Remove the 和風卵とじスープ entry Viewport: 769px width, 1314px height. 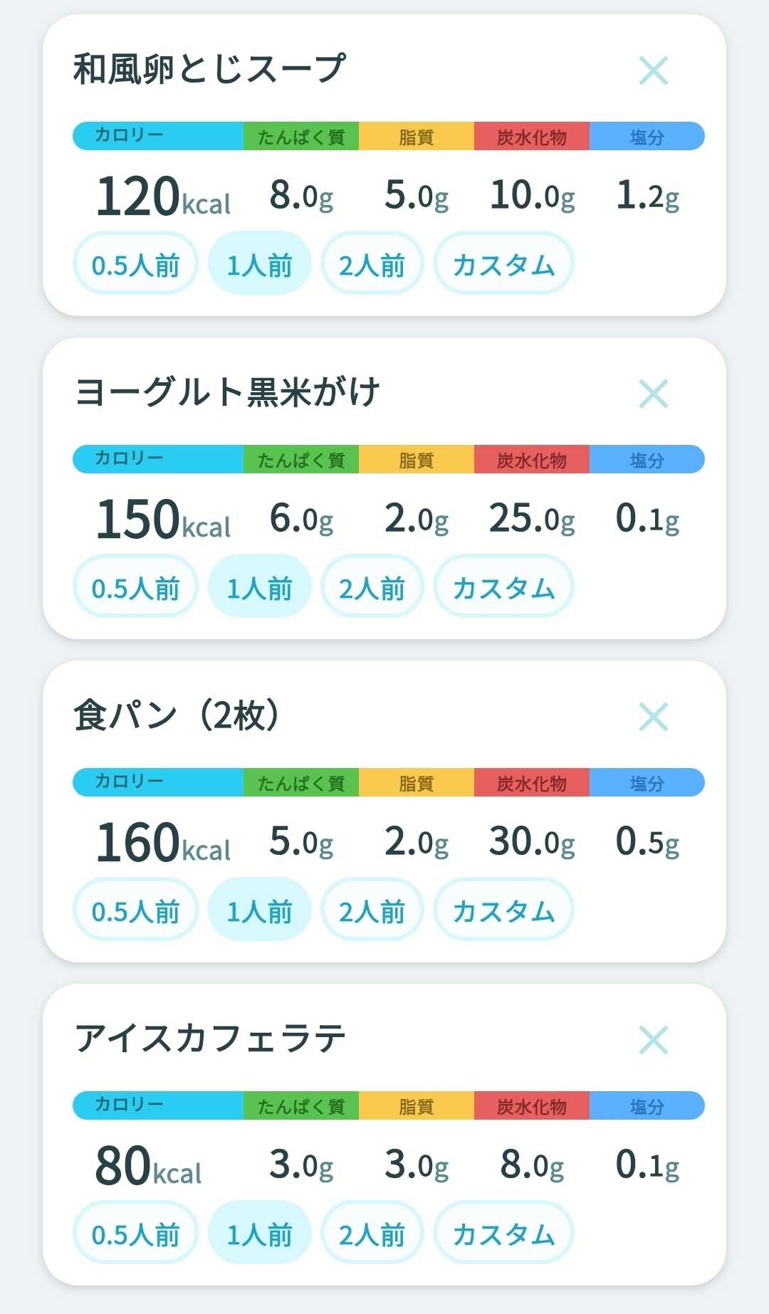point(653,70)
